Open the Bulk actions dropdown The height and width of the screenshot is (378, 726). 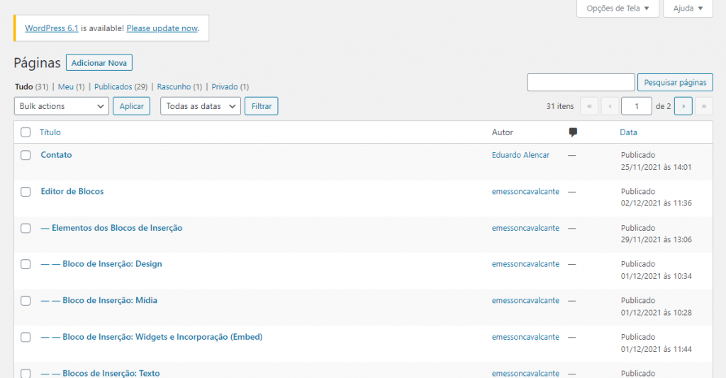62,105
